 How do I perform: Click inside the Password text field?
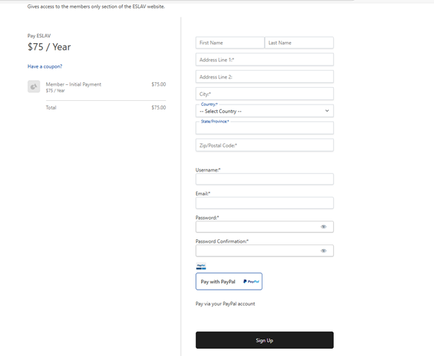tap(256, 226)
